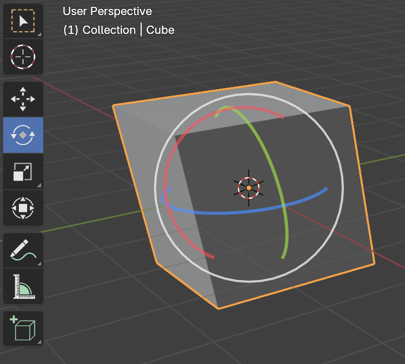Pick the Annotate pencil tool
Image resolution: width=405 pixels, height=364 pixels.
(x=23, y=250)
